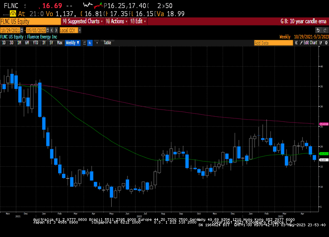
Task: Click the 'G 8: 10 year candle ema' title
Action: [304, 21]
